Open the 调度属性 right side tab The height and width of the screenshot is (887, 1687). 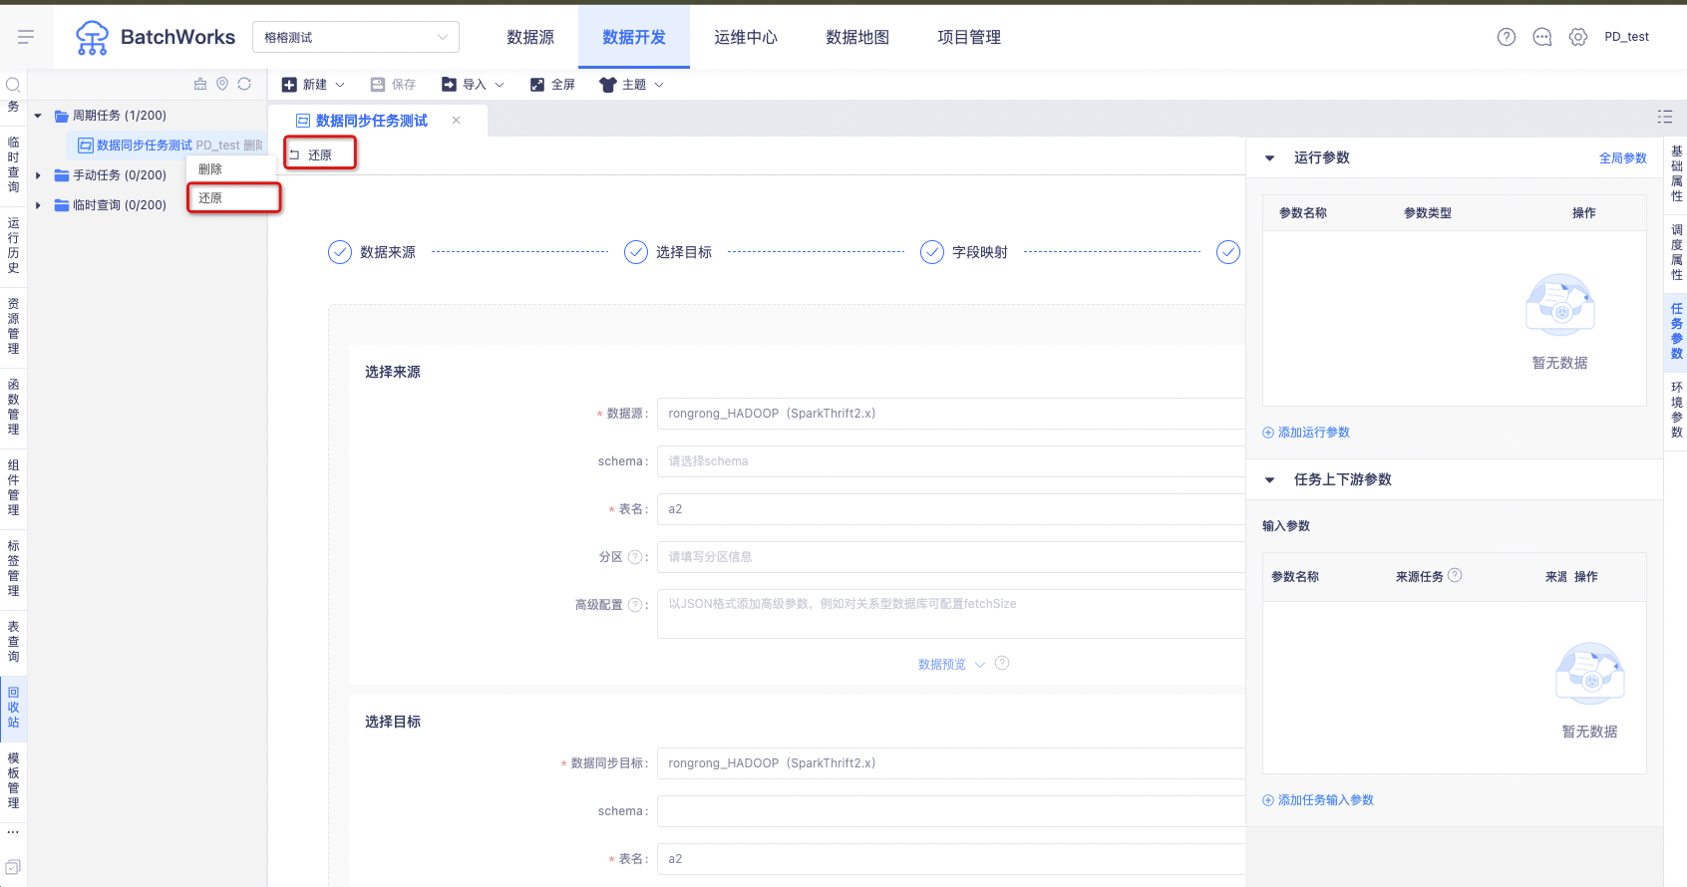click(x=1676, y=252)
